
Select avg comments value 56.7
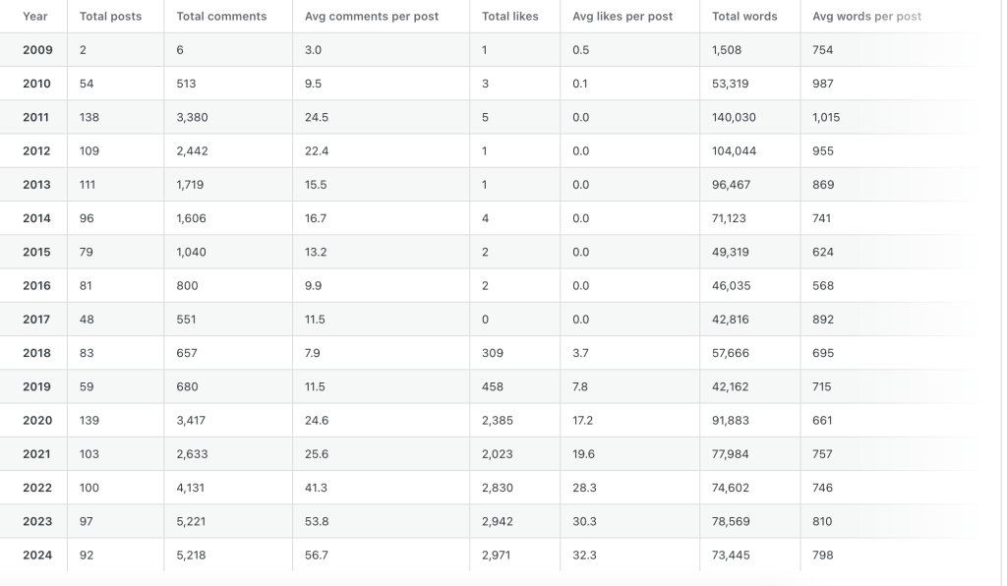317,556
